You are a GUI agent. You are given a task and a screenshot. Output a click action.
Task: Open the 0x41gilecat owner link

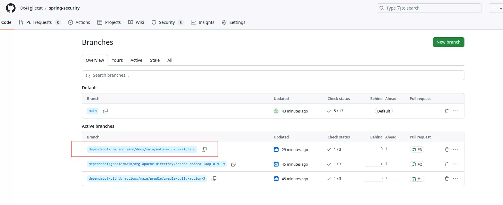coord(31,8)
